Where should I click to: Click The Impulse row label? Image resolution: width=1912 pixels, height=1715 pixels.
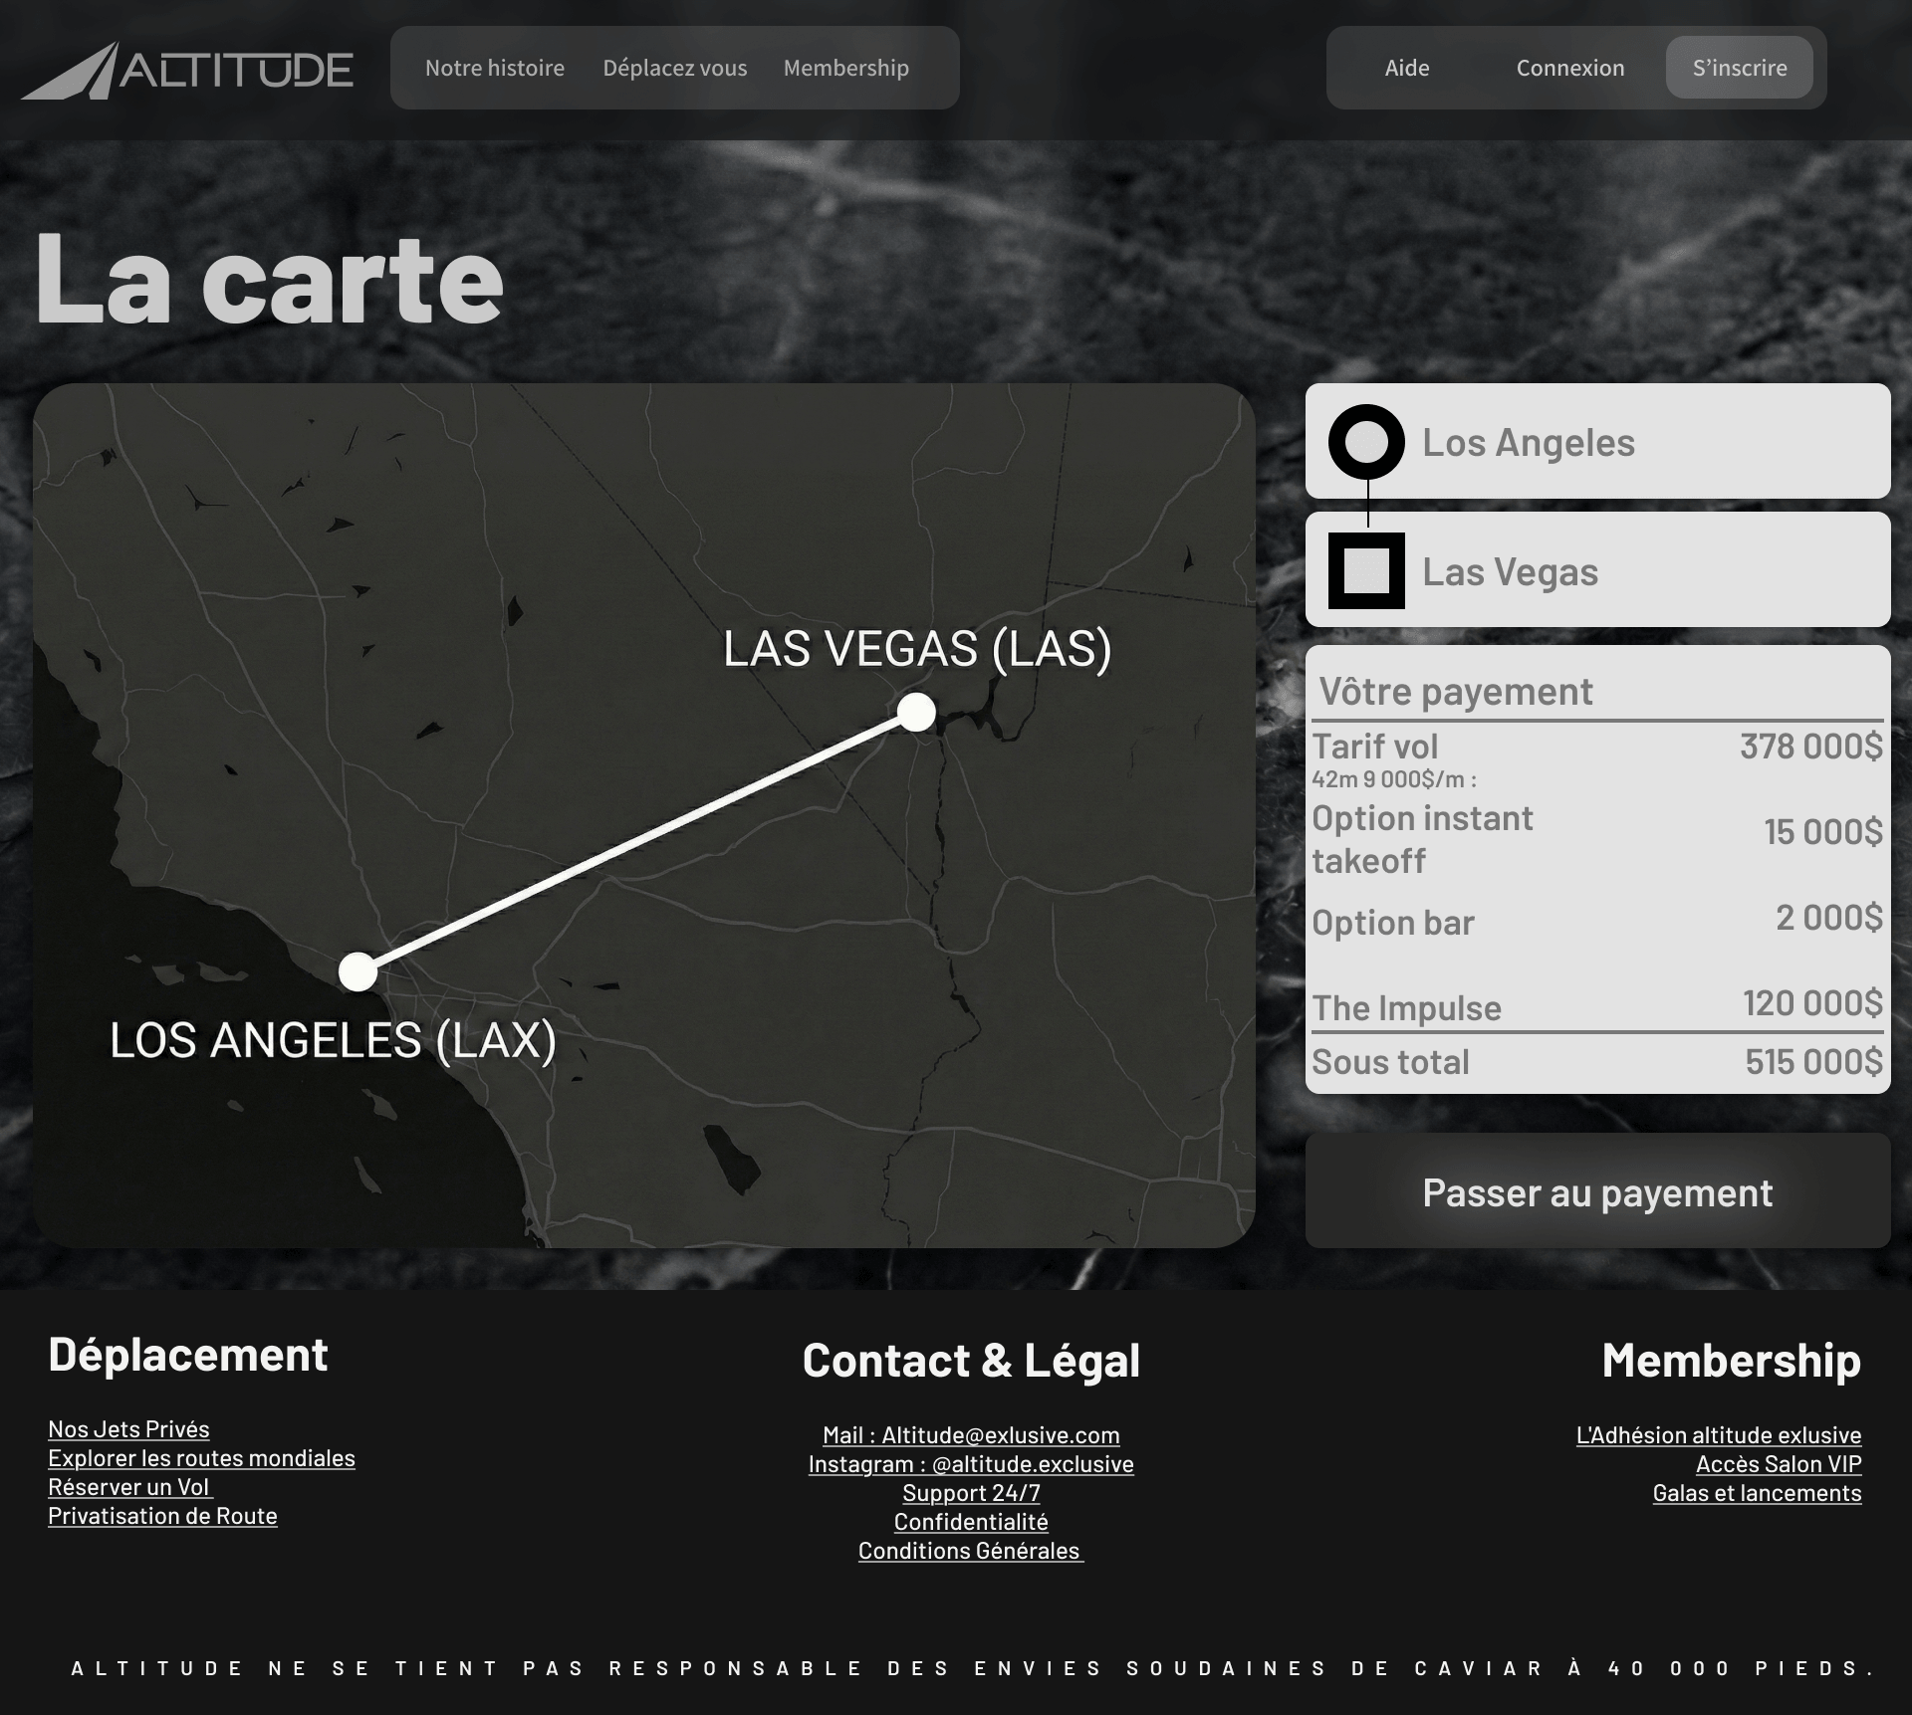(x=1406, y=1008)
